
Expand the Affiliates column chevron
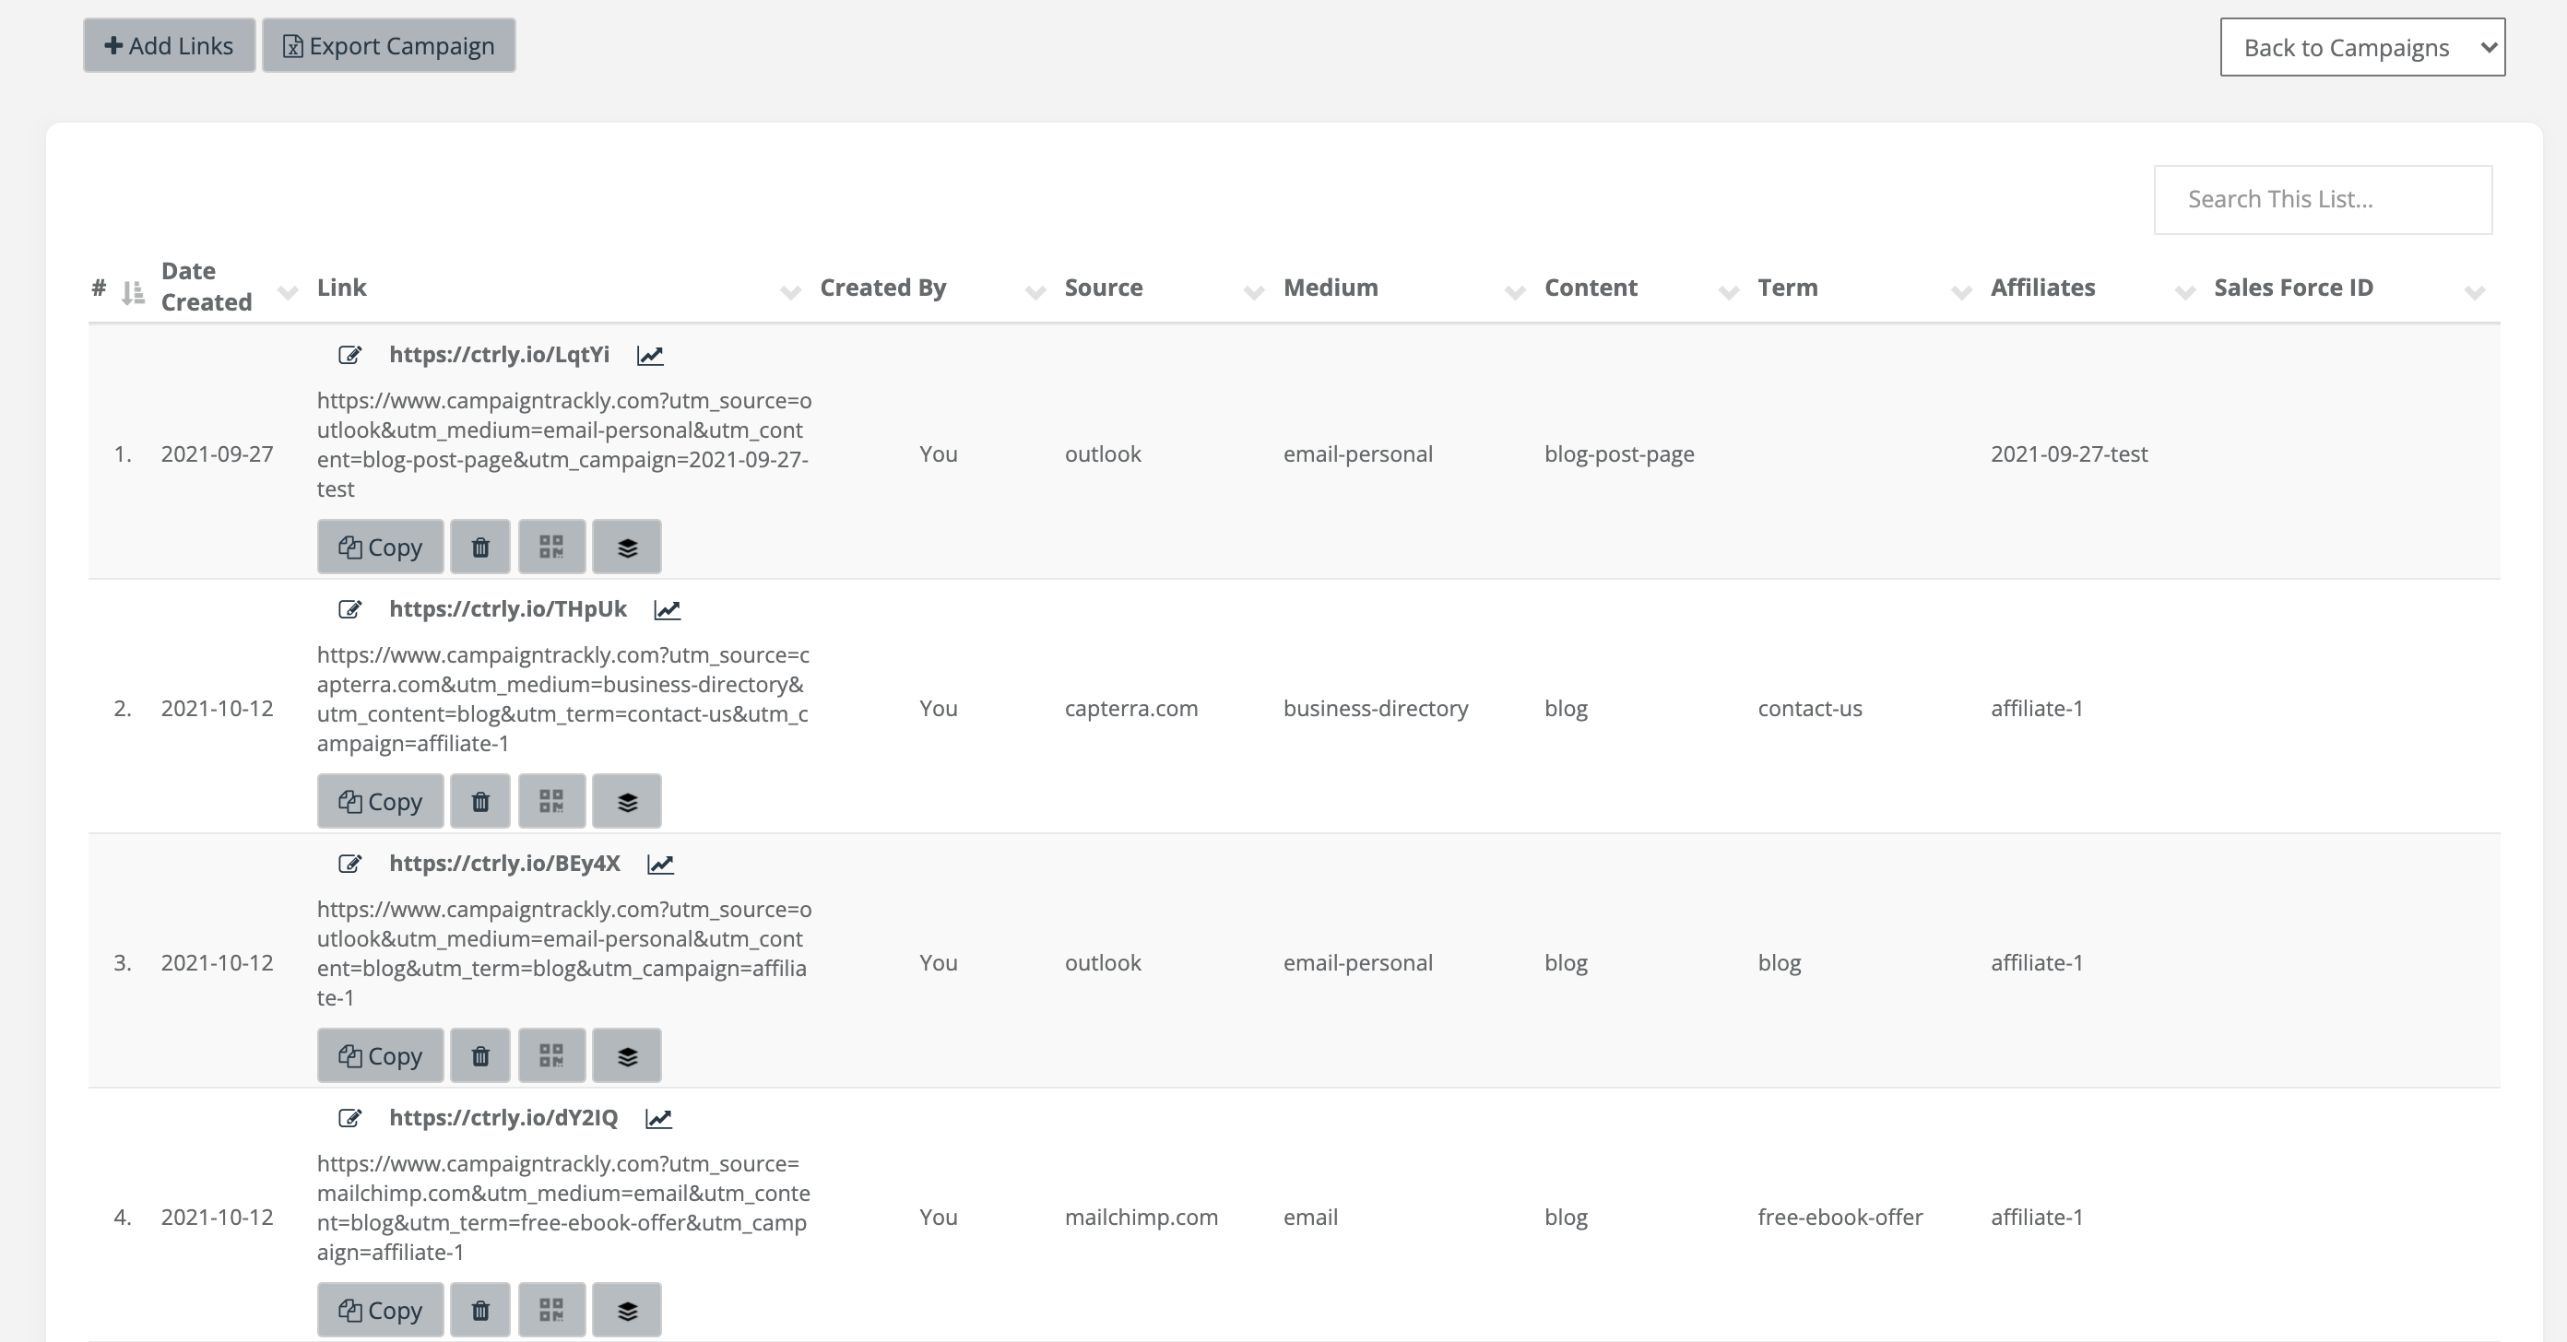point(2185,292)
